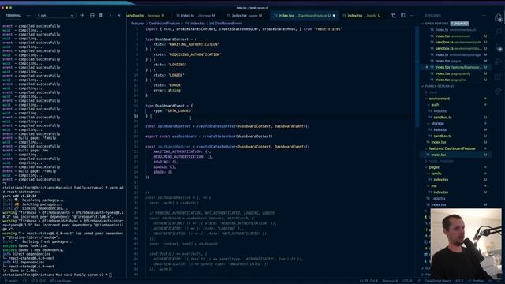Open the errors and warnings status indicator

click(x=39, y=281)
